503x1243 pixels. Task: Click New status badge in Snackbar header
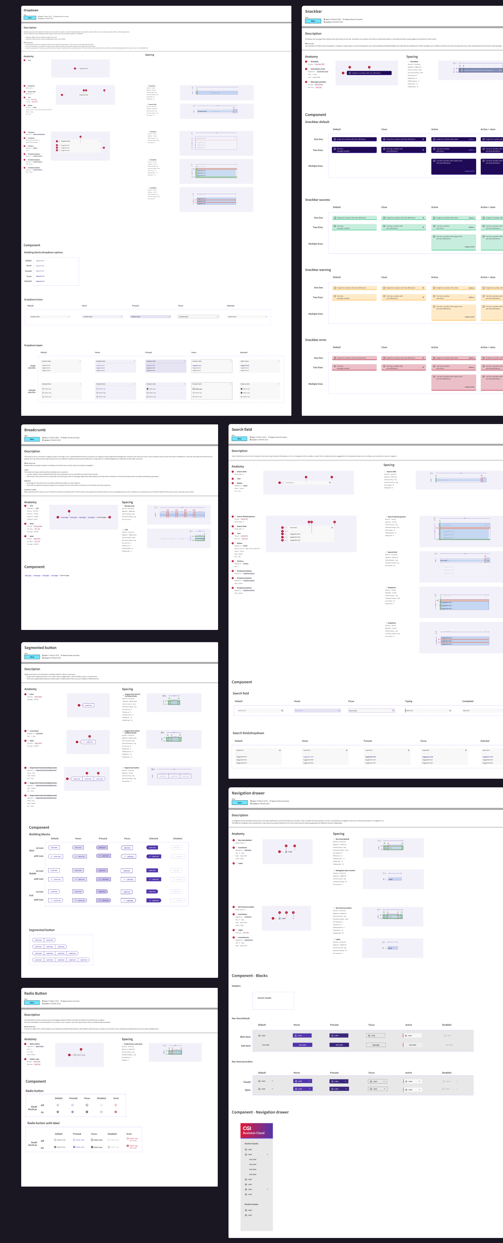point(313,21)
